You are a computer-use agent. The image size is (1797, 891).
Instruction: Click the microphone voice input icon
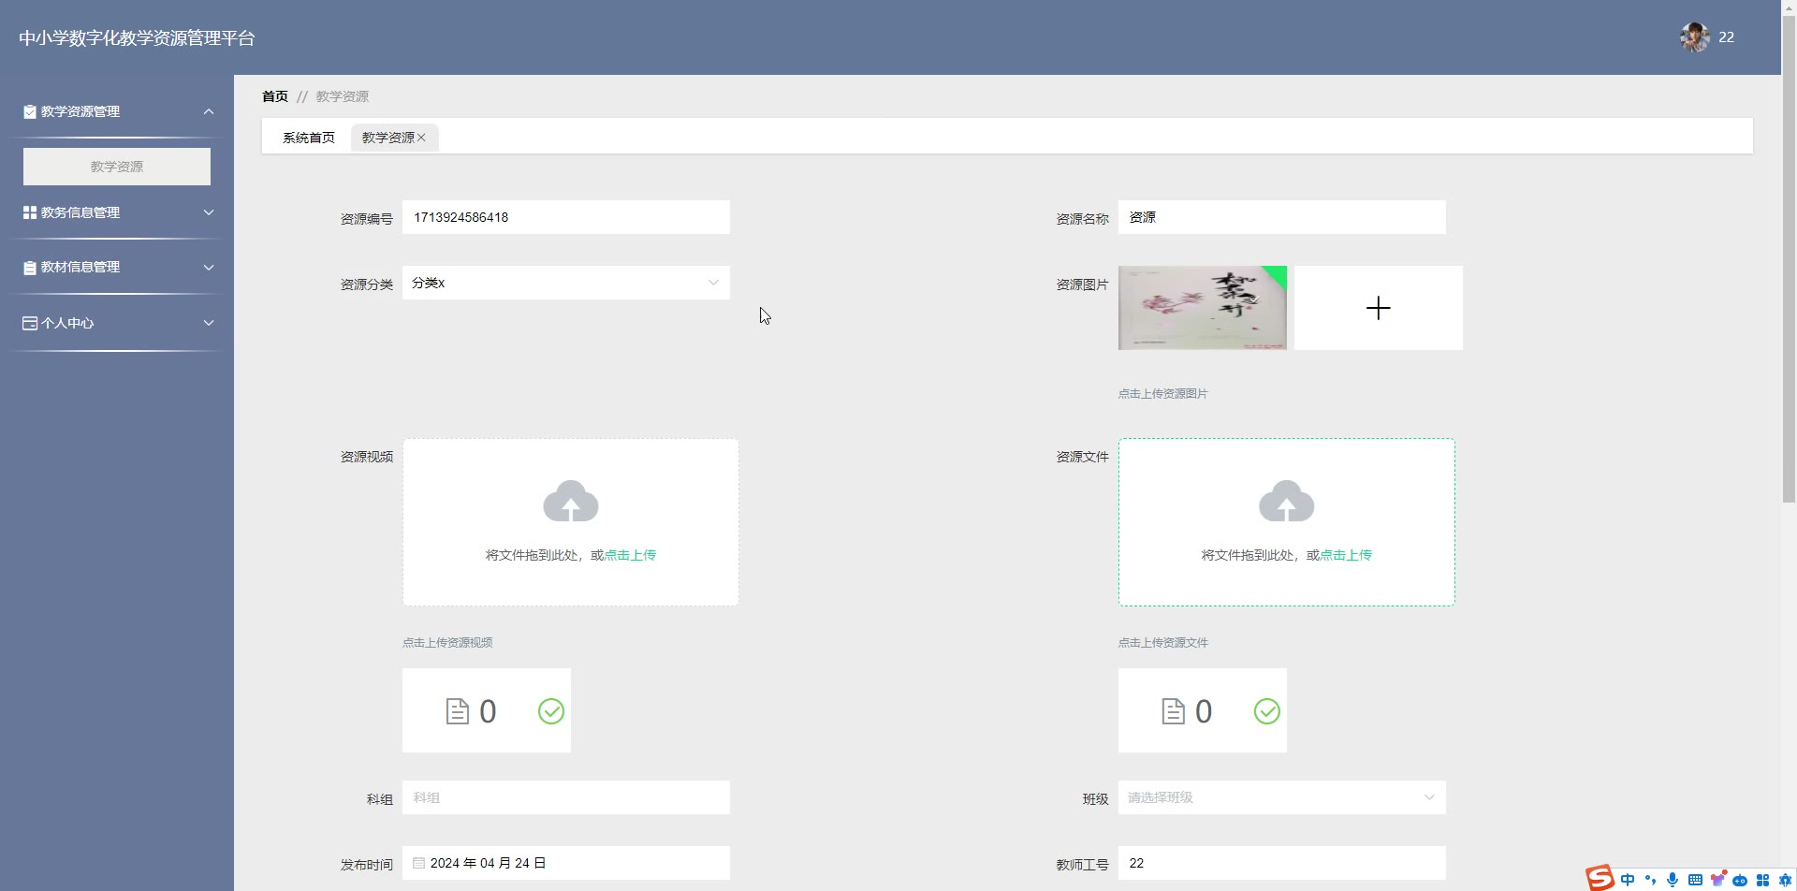[x=1673, y=880]
